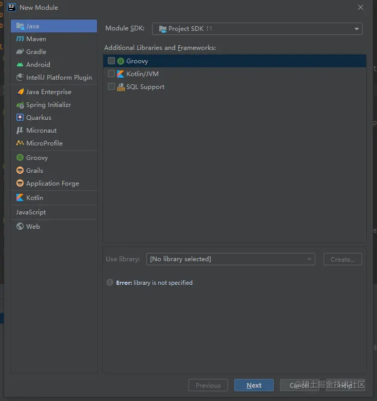The height and width of the screenshot is (401, 377).
Task: Select the Android entry
Action: tap(54, 64)
